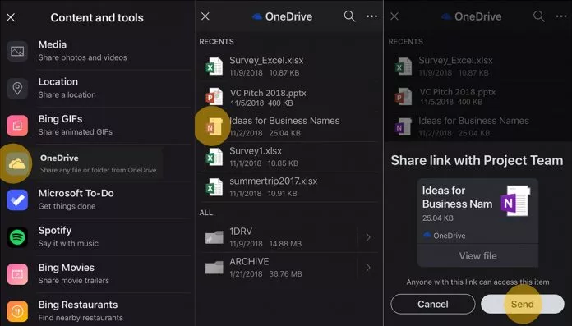Click View file on the share card
The height and width of the screenshot is (326, 572).
[x=477, y=256]
